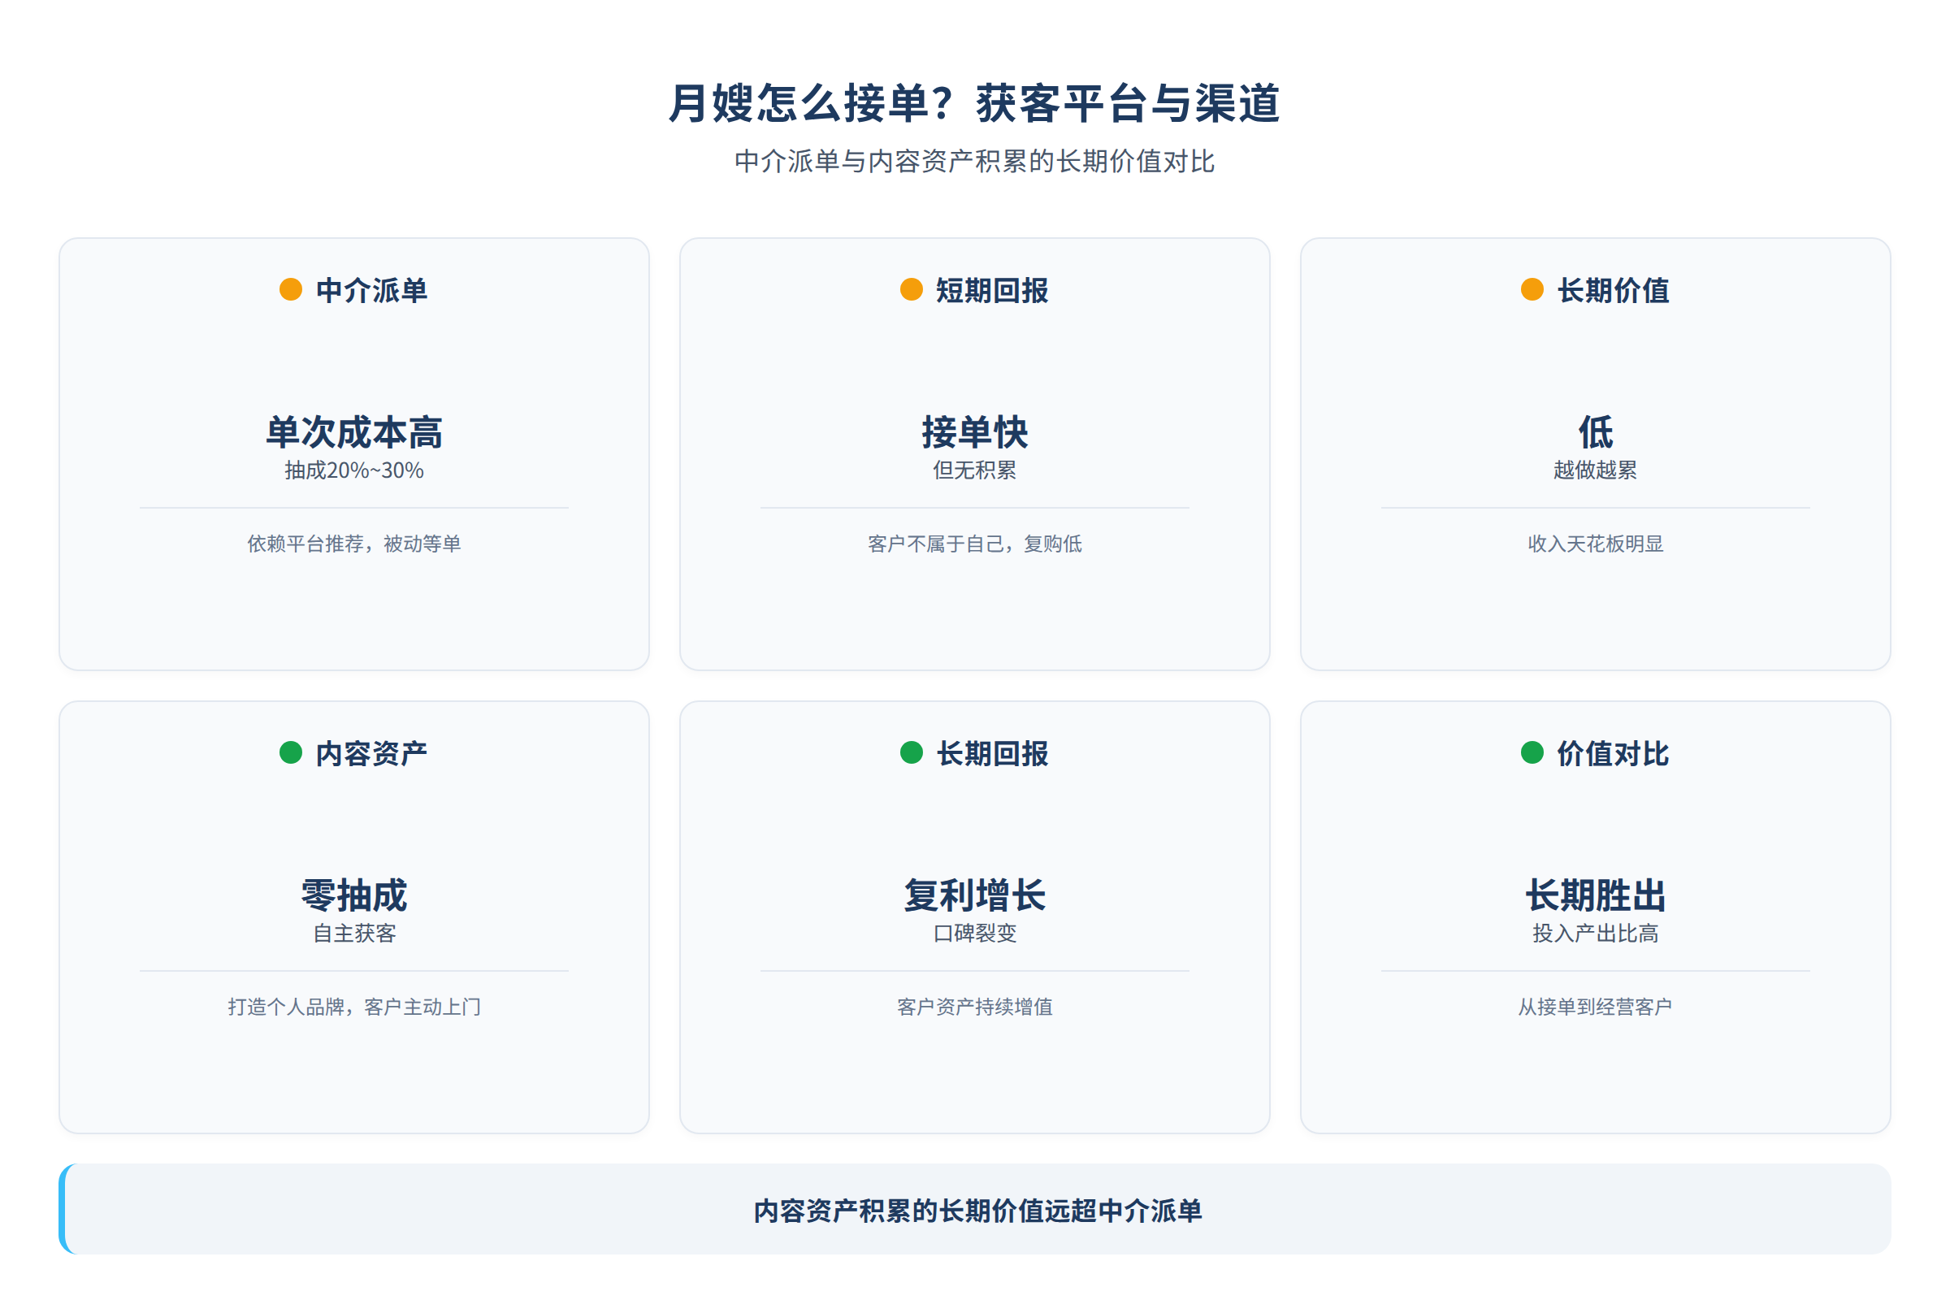Click the 自主获客 text

click(x=354, y=934)
